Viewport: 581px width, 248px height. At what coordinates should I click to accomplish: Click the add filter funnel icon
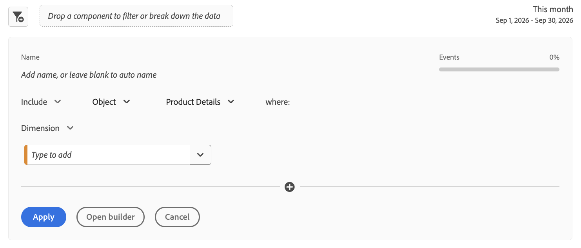point(18,16)
